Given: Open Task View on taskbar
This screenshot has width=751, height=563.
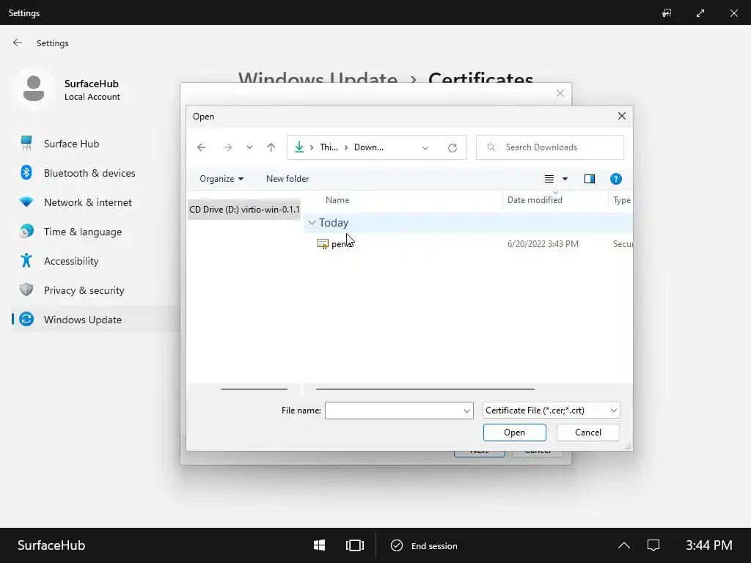Looking at the screenshot, I should pyautogui.click(x=355, y=545).
